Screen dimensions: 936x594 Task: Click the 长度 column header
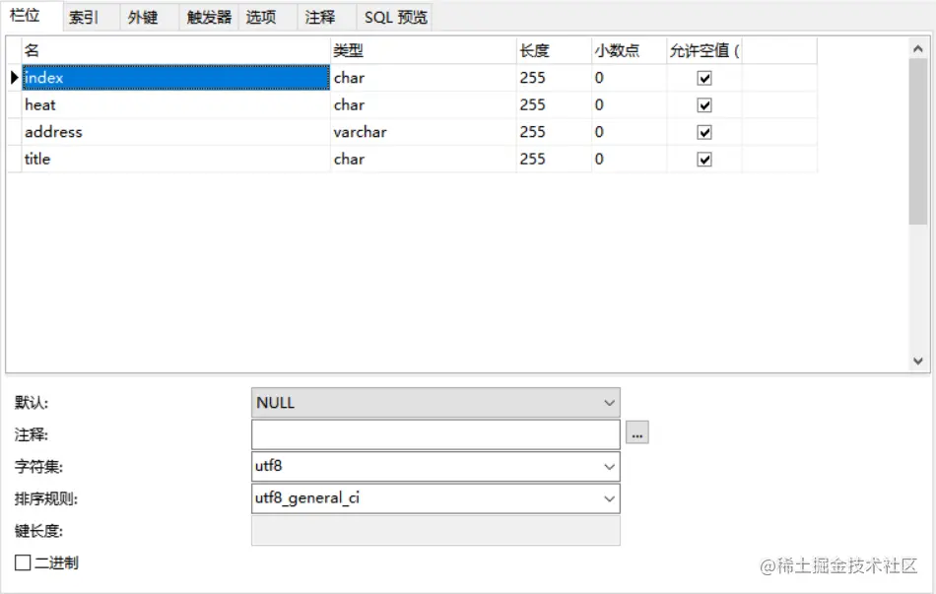(x=554, y=51)
